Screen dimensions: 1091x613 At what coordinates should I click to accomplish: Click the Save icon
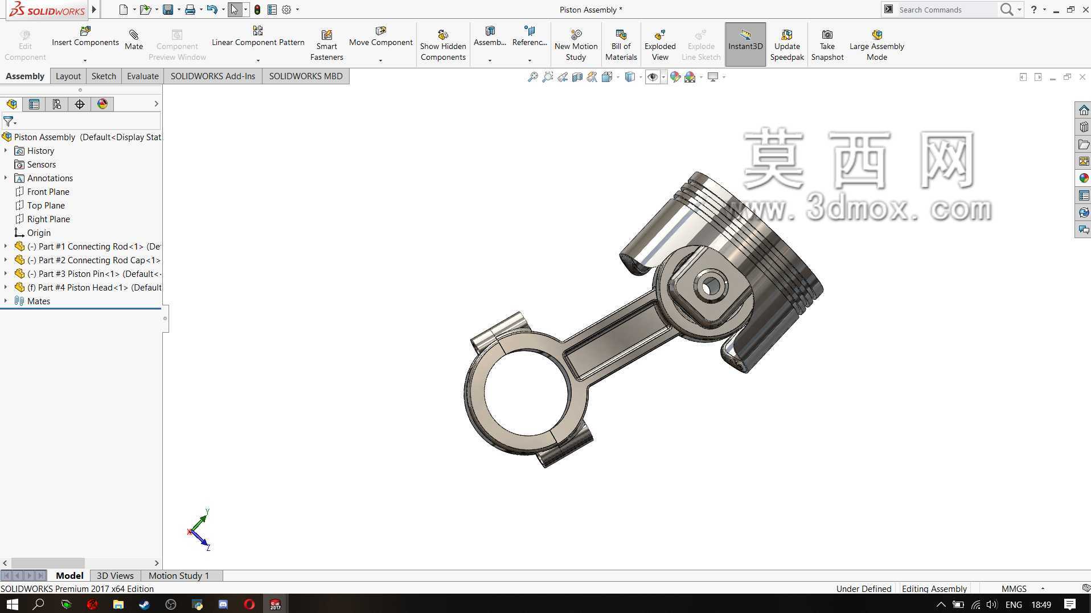pos(168,10)
